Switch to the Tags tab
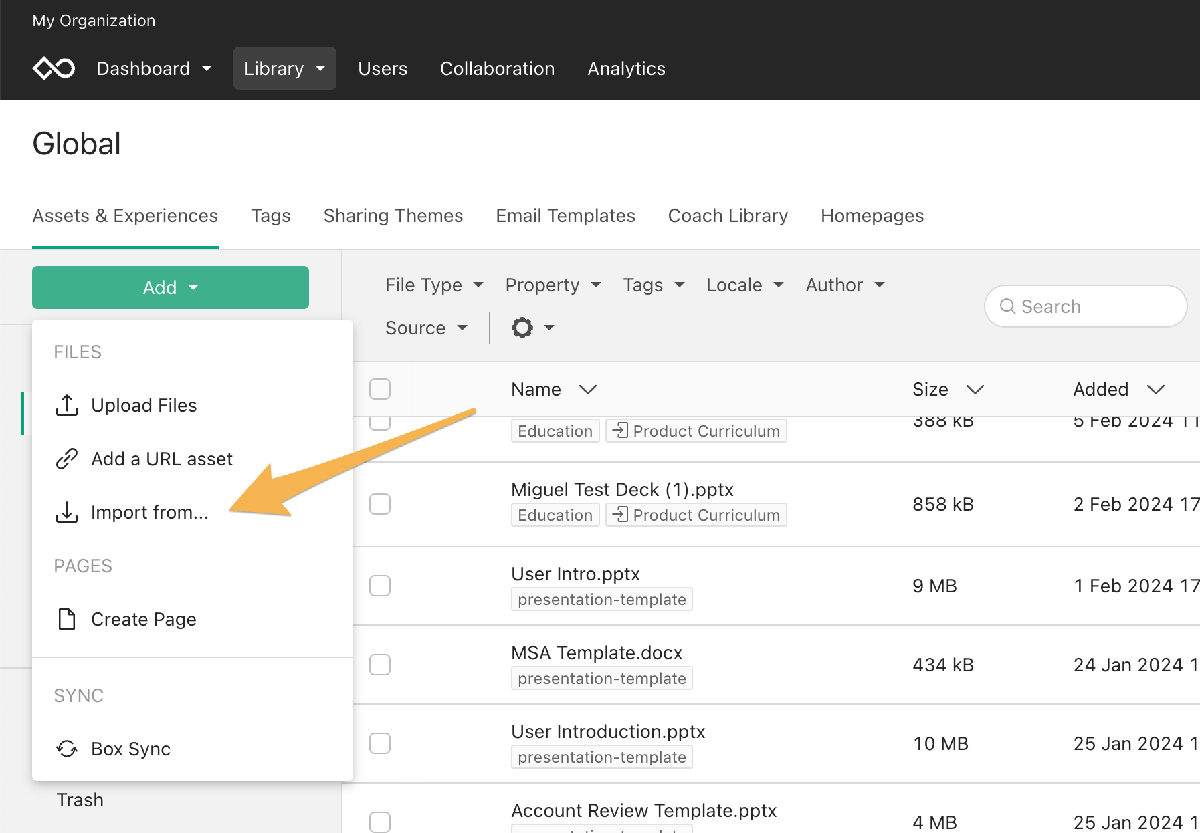The height and width of the screenshot is (833, 1200). click(271, 215)
